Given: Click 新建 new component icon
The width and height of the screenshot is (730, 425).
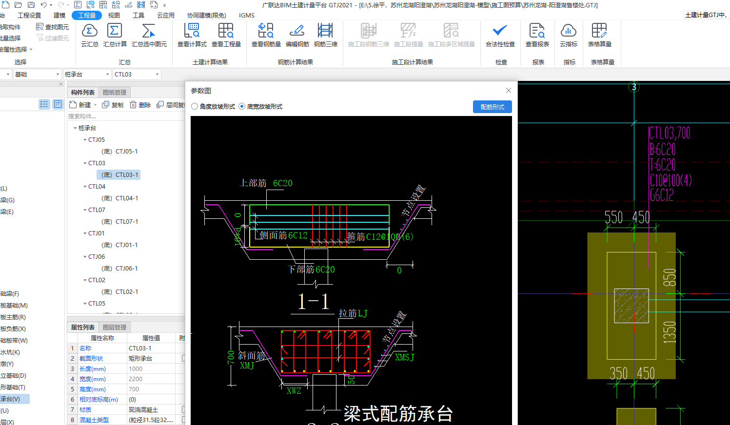Looking at the screenshot, I should tap(73, 105).
